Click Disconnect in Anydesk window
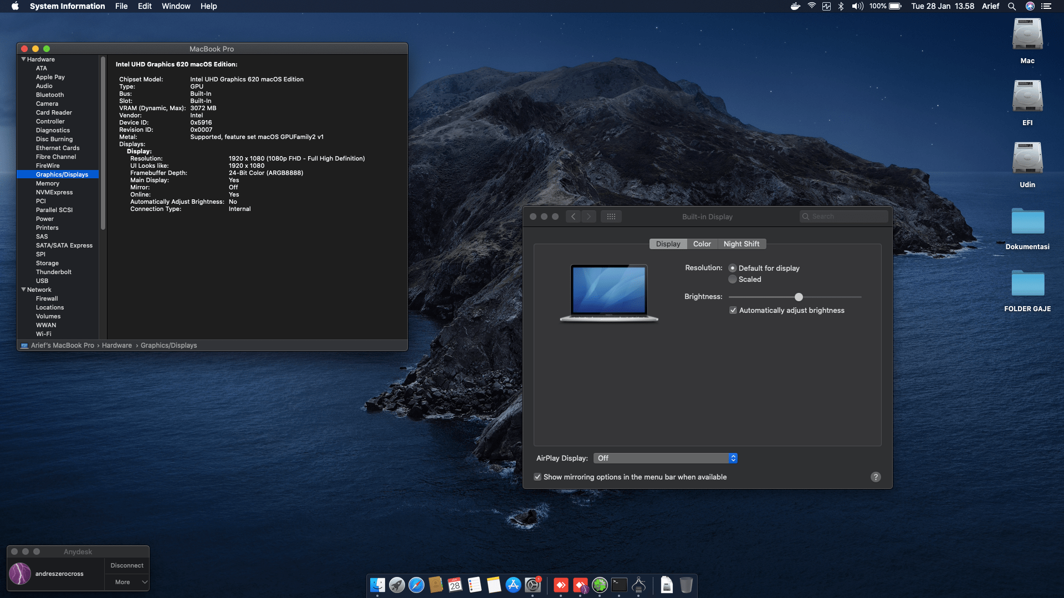This screenshot has width=1064, height=598. coord(127,565)
